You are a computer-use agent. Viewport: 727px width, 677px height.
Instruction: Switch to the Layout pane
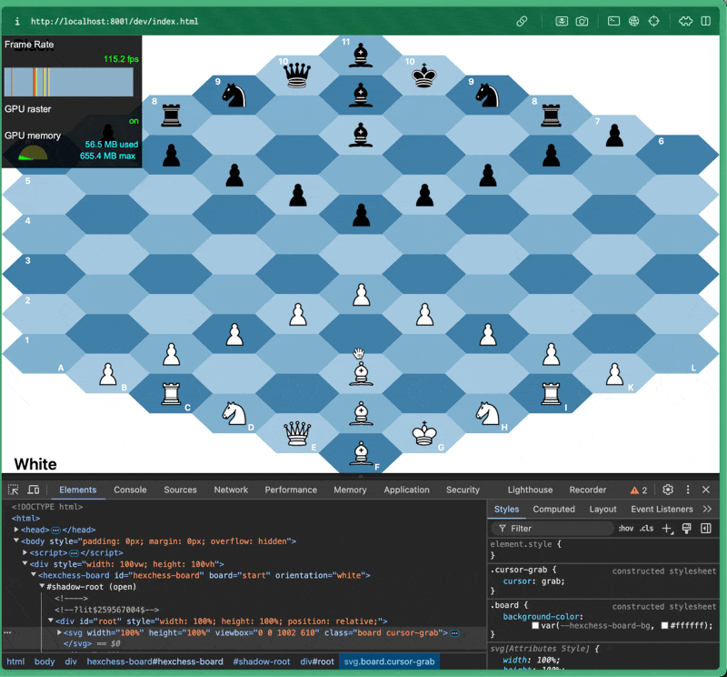(x=603, y=510)
